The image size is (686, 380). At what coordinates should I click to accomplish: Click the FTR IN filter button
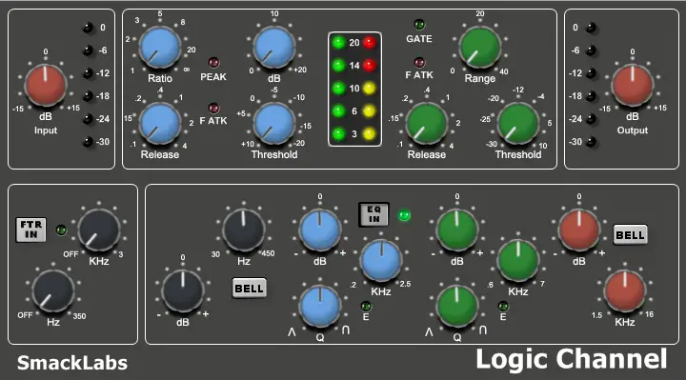click(x=31, y=230)
